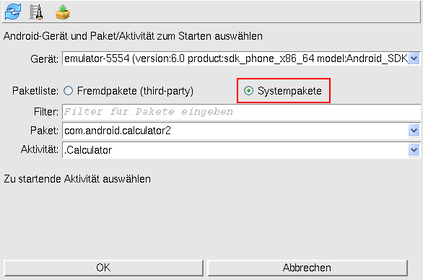Click the .Calculator activity field
Screen dimensions: 423x280
[x=235, y=149]
